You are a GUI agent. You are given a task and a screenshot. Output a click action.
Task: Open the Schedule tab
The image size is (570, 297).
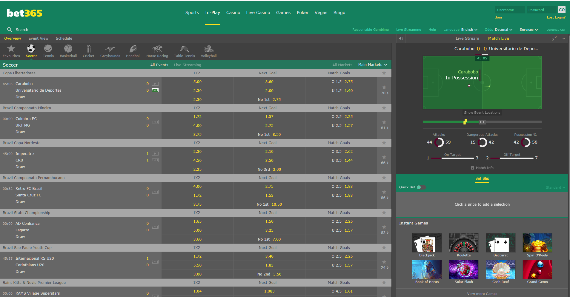(64, 39)
